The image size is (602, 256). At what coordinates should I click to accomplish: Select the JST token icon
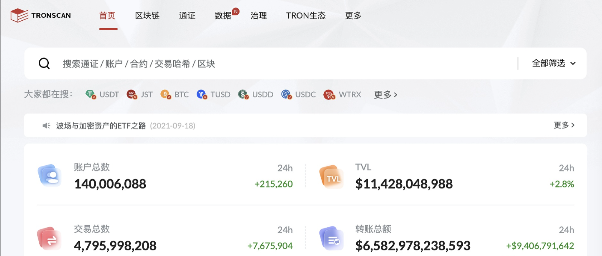pyautogui.click(x=132, y=95)
